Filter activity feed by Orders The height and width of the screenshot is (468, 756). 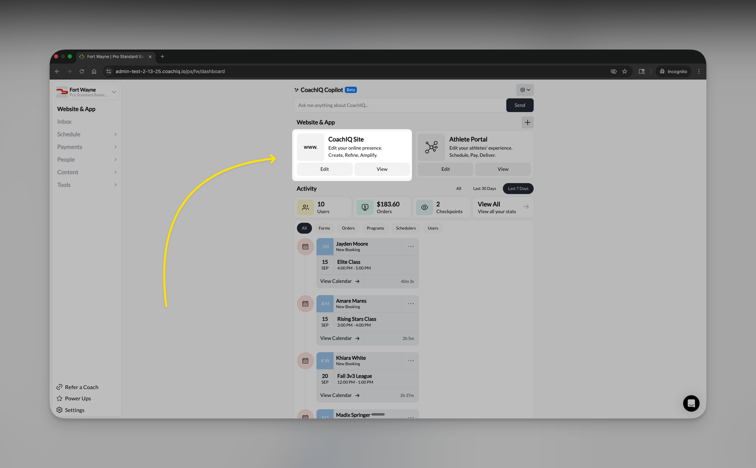pos(348,228)
